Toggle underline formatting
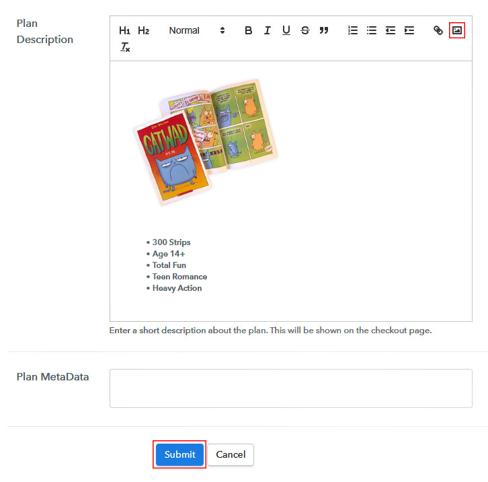This screenshot has width=488, height=482. 286,30
